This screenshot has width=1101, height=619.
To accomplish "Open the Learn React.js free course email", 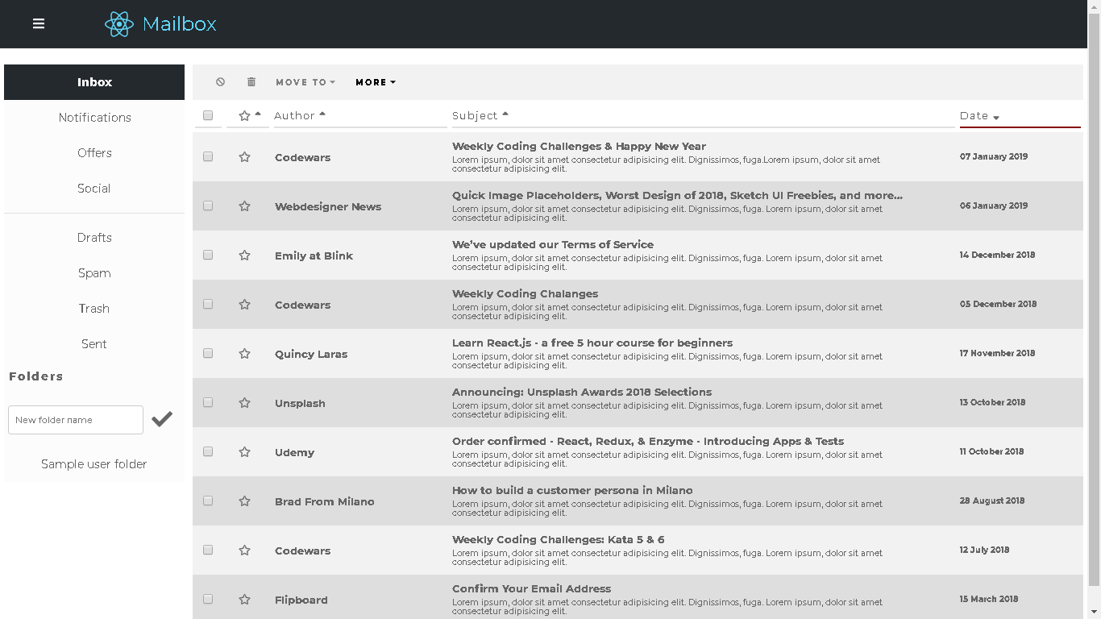I will (x=592, y=343).
